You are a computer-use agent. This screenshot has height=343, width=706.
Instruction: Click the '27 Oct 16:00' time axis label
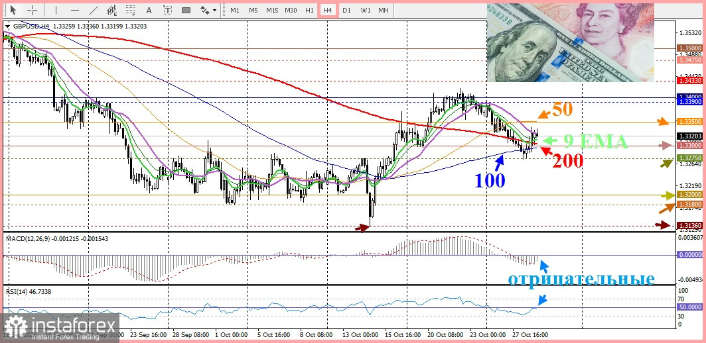click(x=529, y=335)
